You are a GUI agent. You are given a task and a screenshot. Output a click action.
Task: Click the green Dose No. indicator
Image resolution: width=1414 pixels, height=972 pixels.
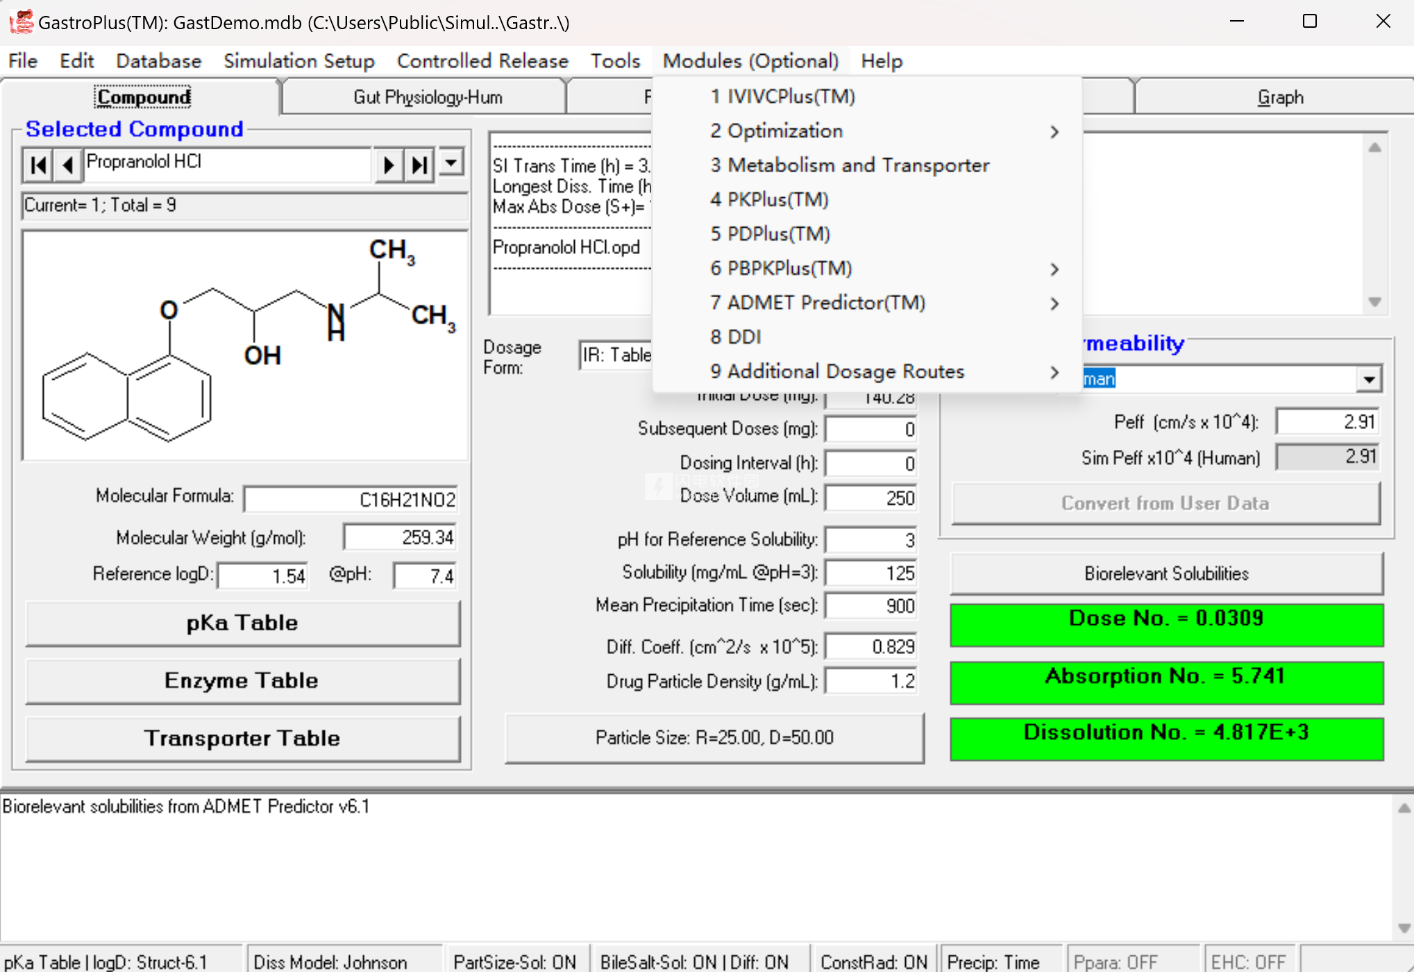pos(1166,625)
